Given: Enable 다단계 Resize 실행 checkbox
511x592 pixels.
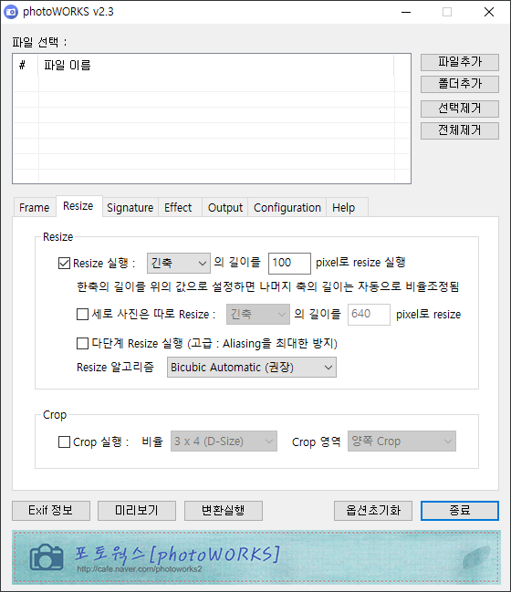Looking at the screenshot, I should [82, 344].
